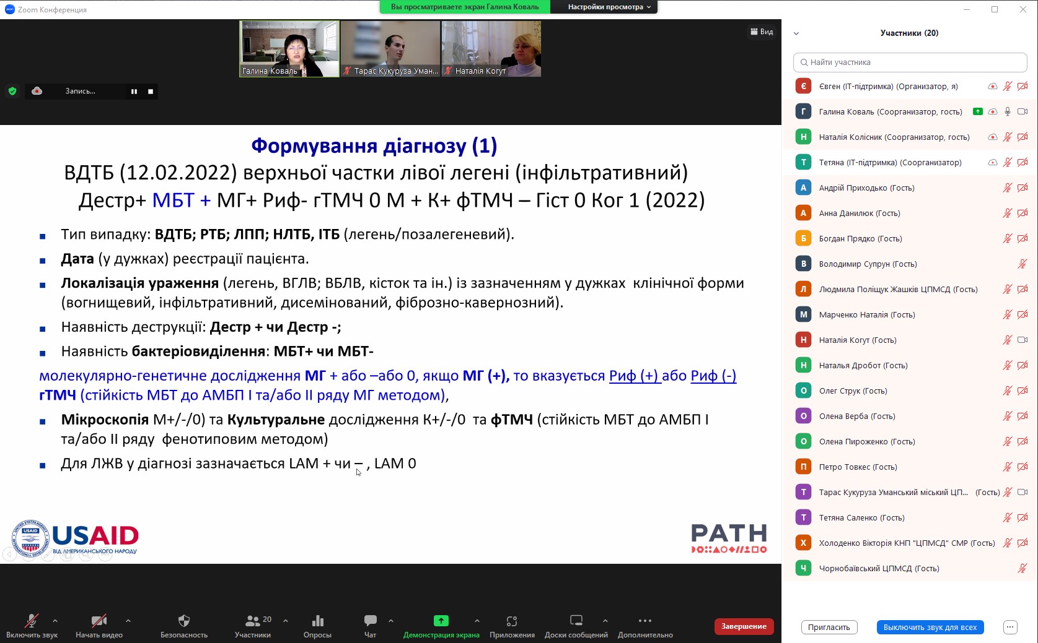Expand audio options arrow next to microphone
This screenshot has height=643, width=1038.
tap(55, 620)
